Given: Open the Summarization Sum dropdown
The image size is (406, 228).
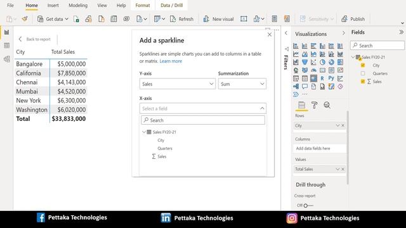Looking at the screenshot, I should tap(242, 84).
